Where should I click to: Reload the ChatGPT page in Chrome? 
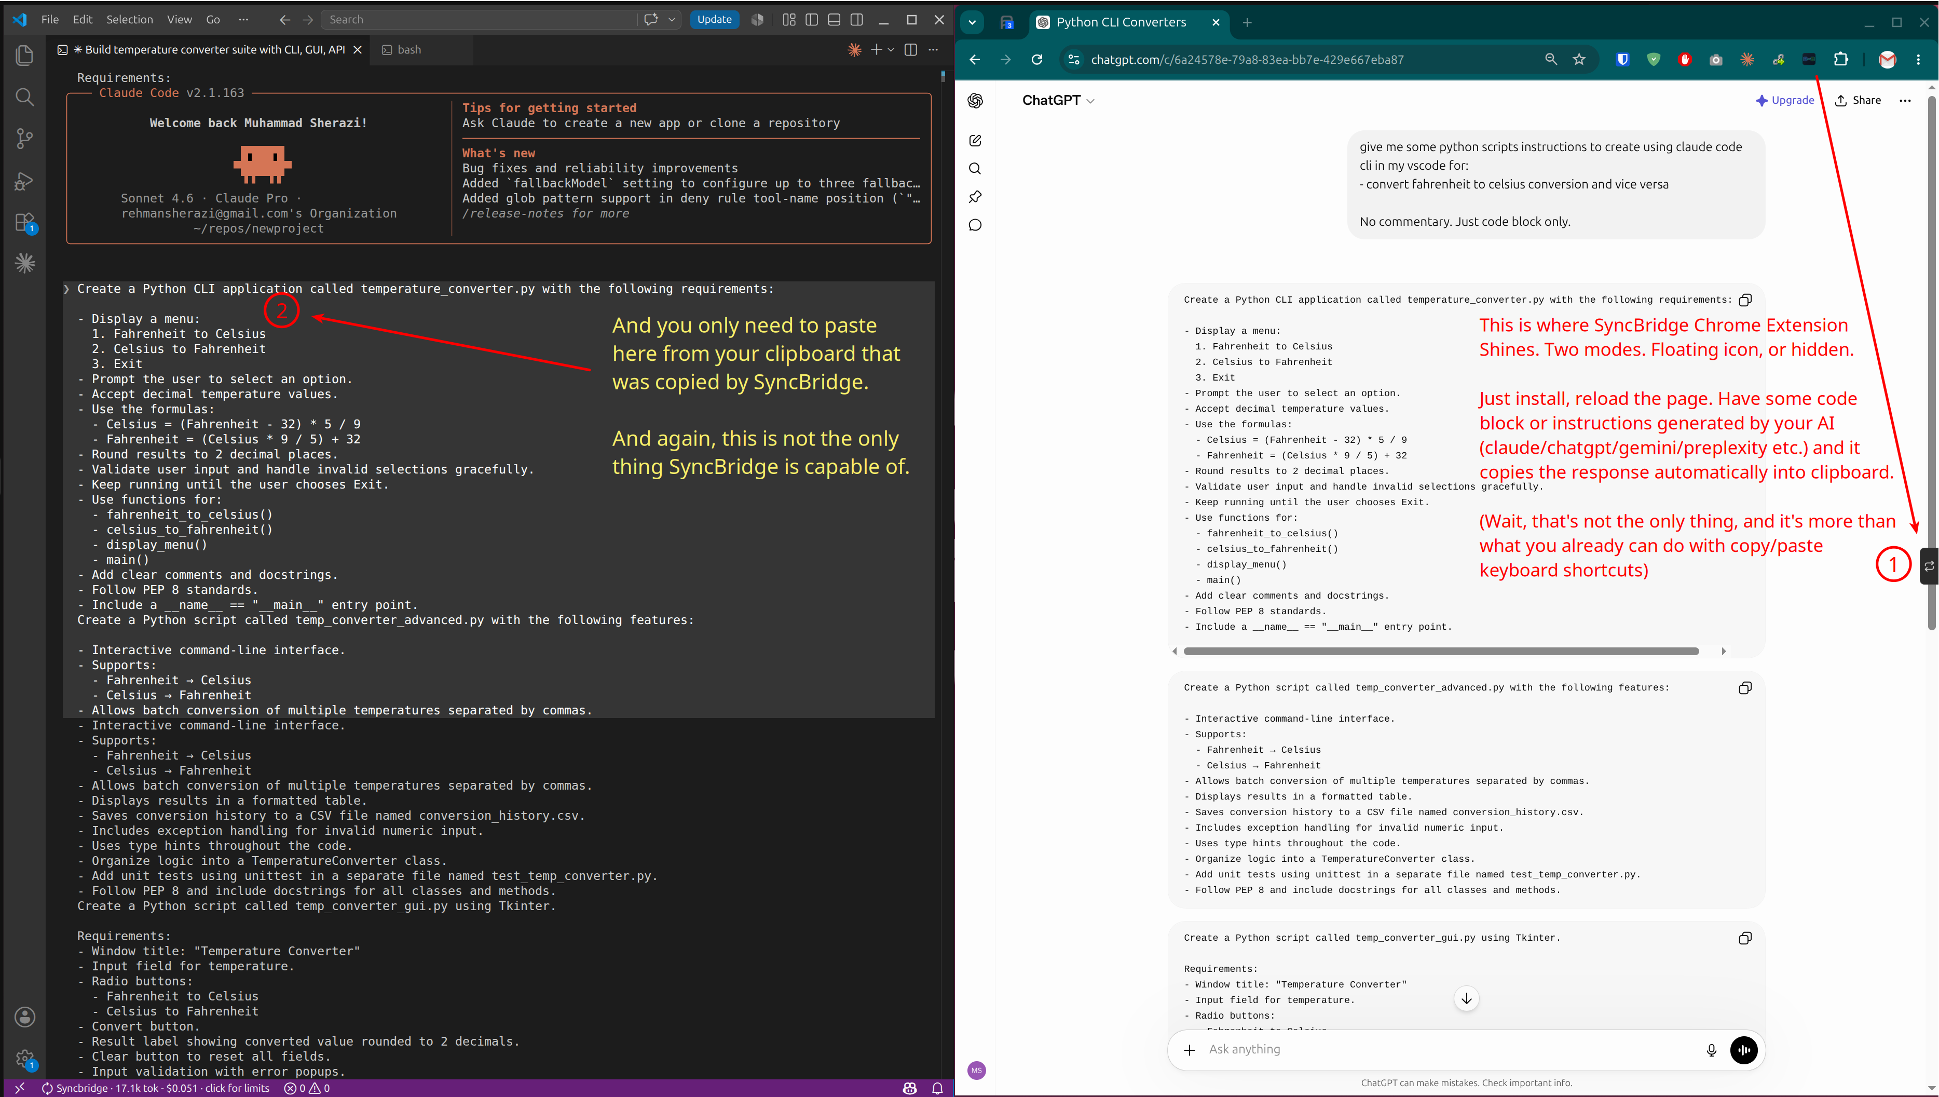pos(1037,60)
